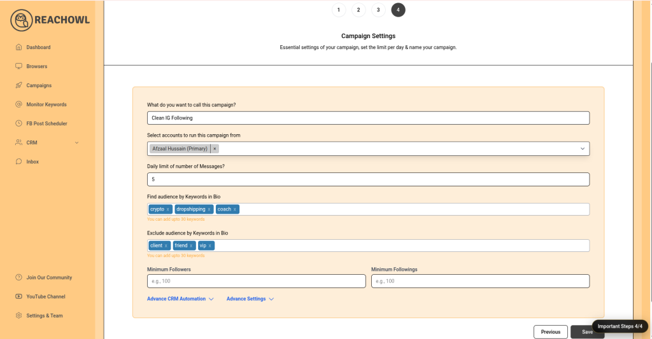This screenshot has height=339, width=652.
Task: Click the Monitor Keywords at-sign icon
Action: 19,104
